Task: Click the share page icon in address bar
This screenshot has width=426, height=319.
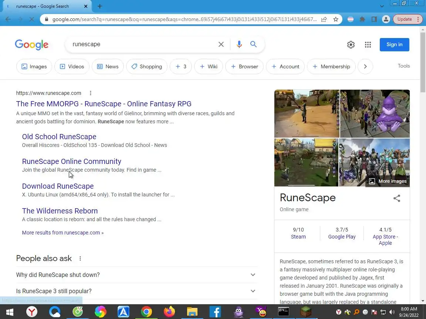Action: (324, 19)
